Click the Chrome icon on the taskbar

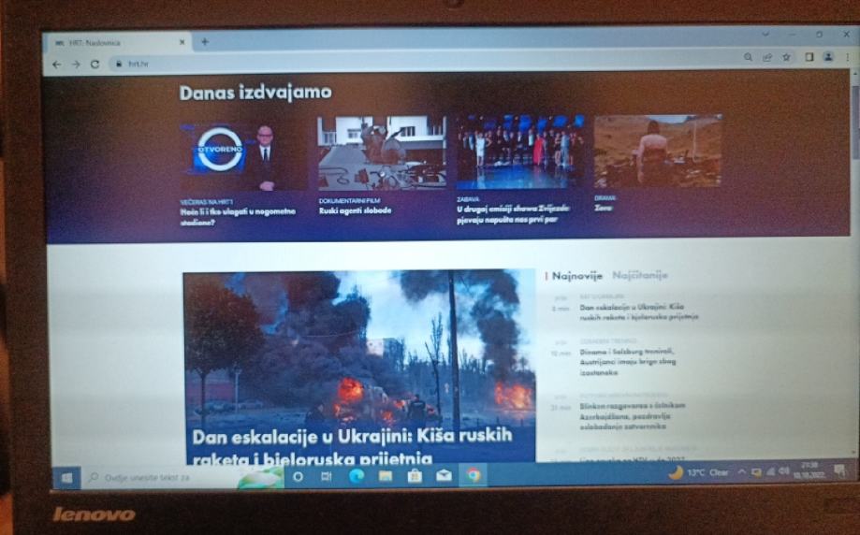point(474,475)
